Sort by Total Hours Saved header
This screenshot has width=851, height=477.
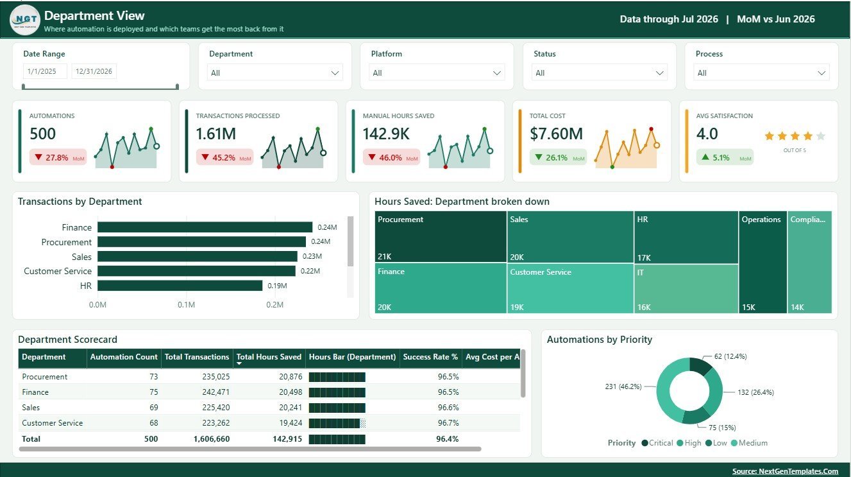point(269,358)
